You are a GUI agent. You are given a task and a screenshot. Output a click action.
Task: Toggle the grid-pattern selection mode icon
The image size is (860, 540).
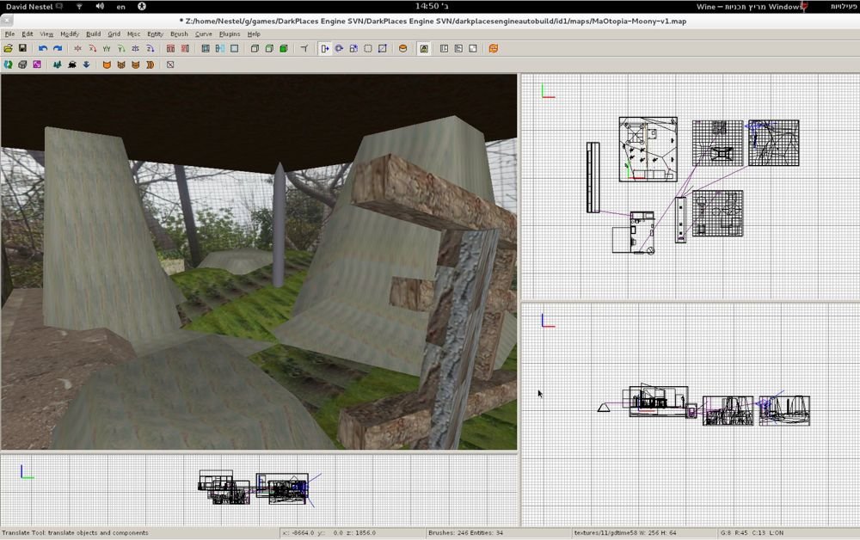pyautogui.click(x=206, y=48)
